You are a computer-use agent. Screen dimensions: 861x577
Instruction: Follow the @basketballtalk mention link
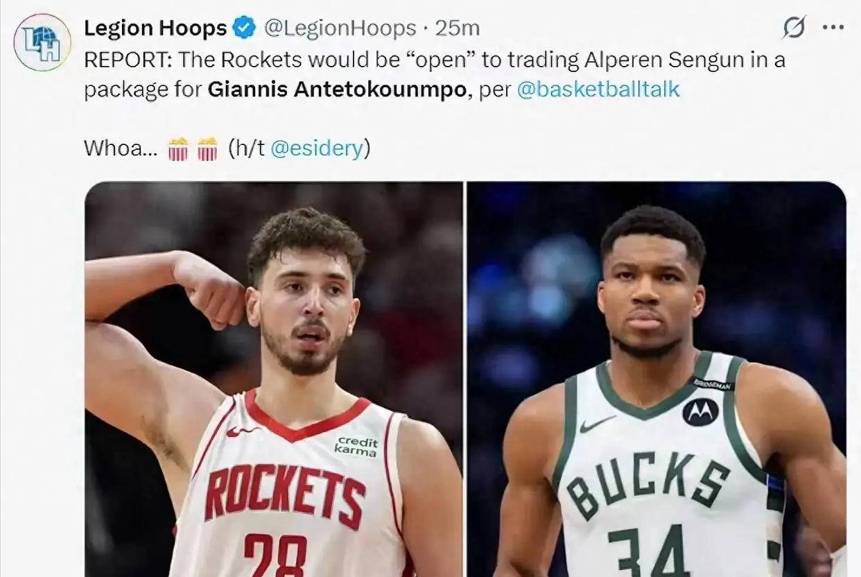point(598,90)
